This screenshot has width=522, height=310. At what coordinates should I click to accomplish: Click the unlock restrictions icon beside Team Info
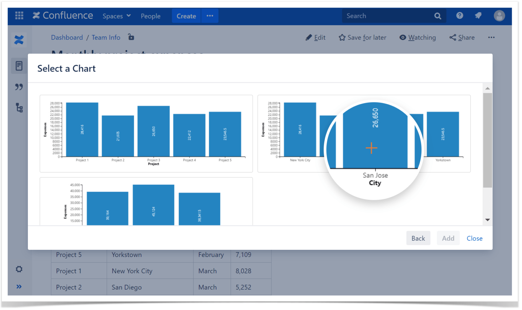pos(131,37)
